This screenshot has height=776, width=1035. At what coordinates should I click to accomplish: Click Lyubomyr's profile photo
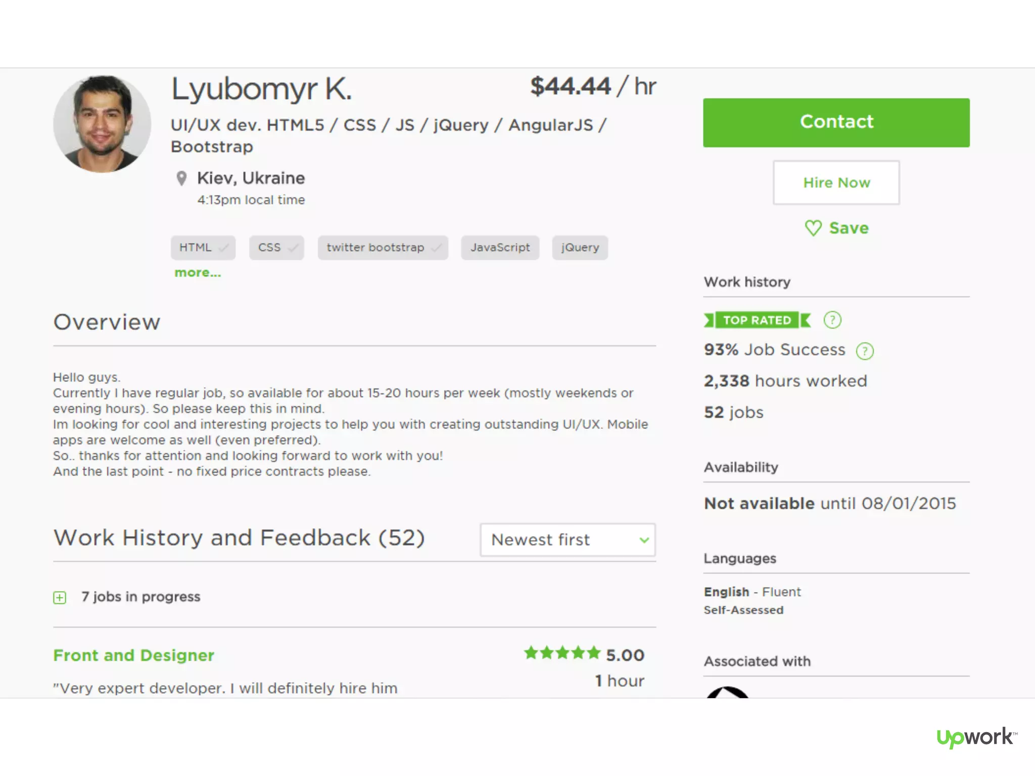pos(102,124)
